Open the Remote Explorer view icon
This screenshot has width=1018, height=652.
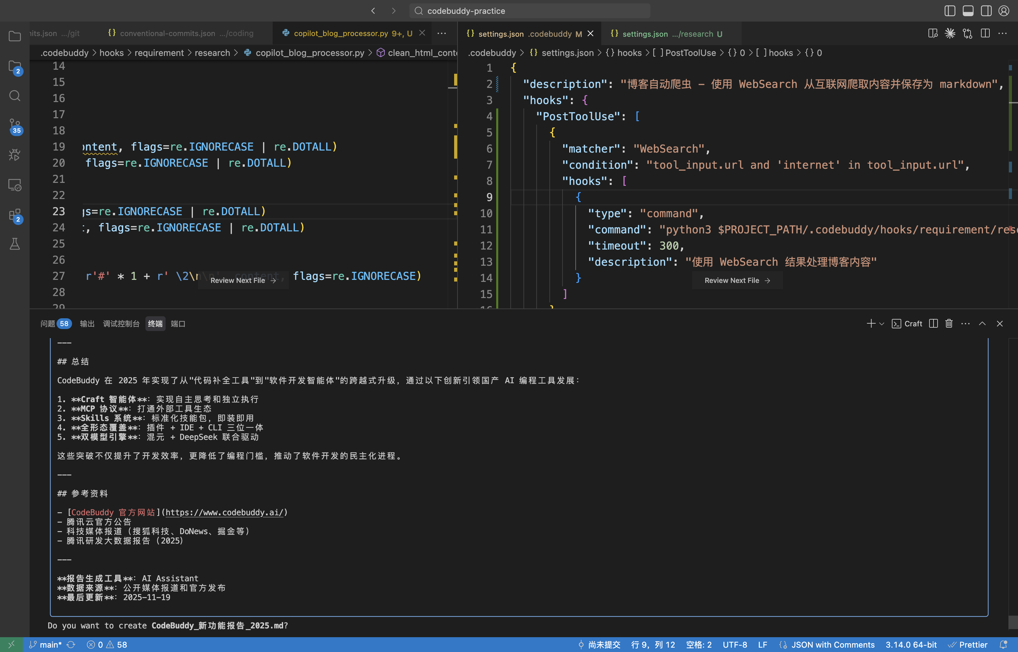15,185
